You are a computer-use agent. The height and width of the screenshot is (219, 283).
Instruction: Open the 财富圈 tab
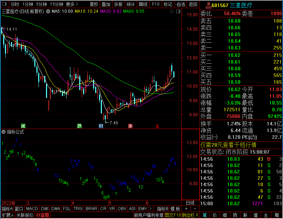point(42,215)
